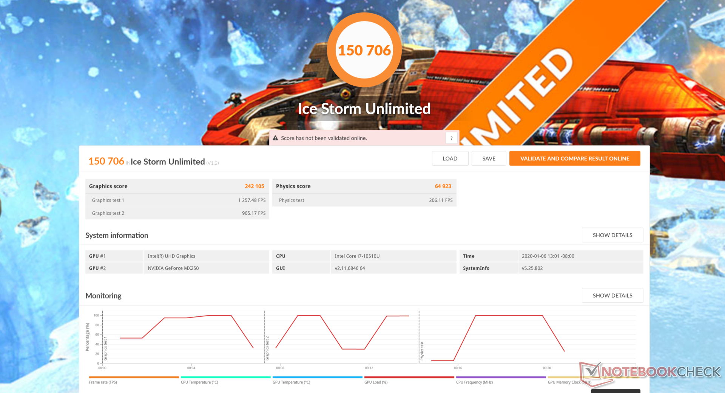
Task: Click the System information heading
Action: (x=117, y=235)
